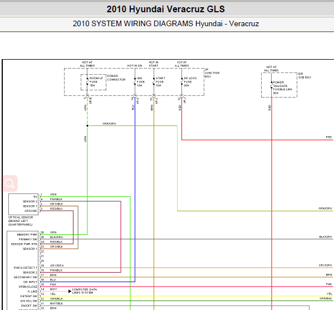Click "PNK" wire label at pin 15
Image resolution: width=334 pixels, height=310 pixels.
(53, 284)
